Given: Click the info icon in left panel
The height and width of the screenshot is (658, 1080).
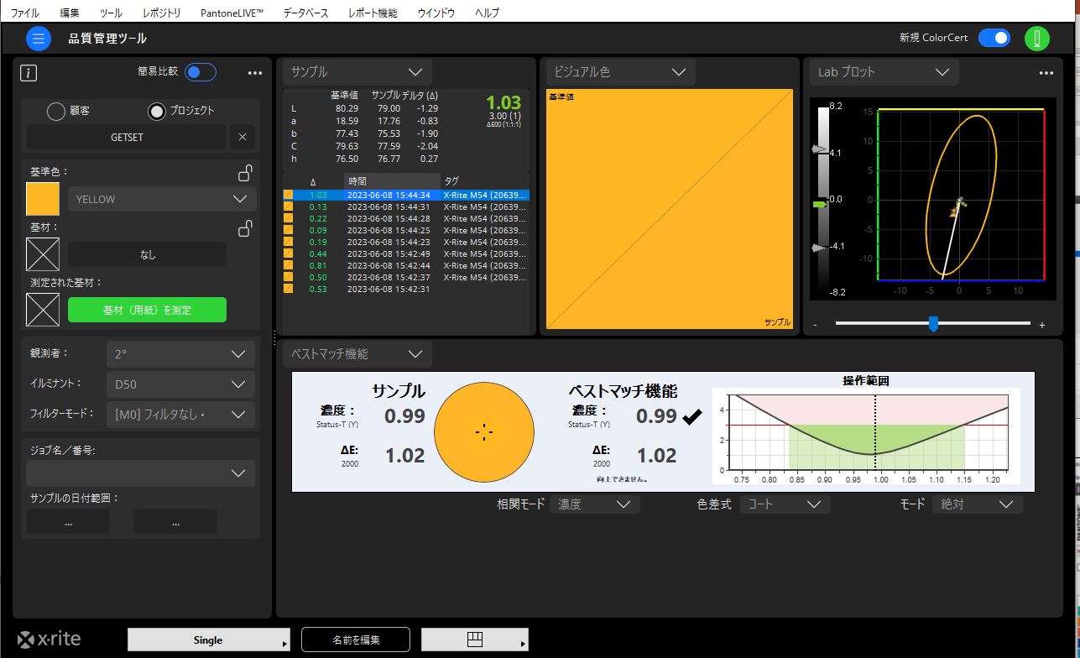Looking at the screenshot, I should coord(29,73).
